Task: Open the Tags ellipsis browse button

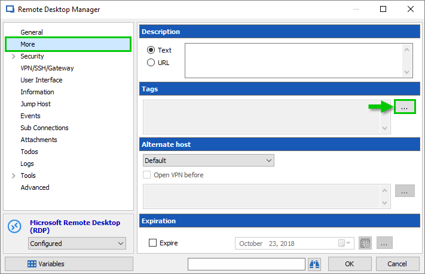Action: [x=404, y=107]
